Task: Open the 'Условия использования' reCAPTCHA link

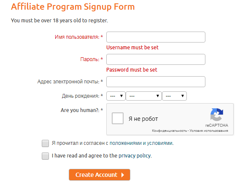Action: point(209,131)
